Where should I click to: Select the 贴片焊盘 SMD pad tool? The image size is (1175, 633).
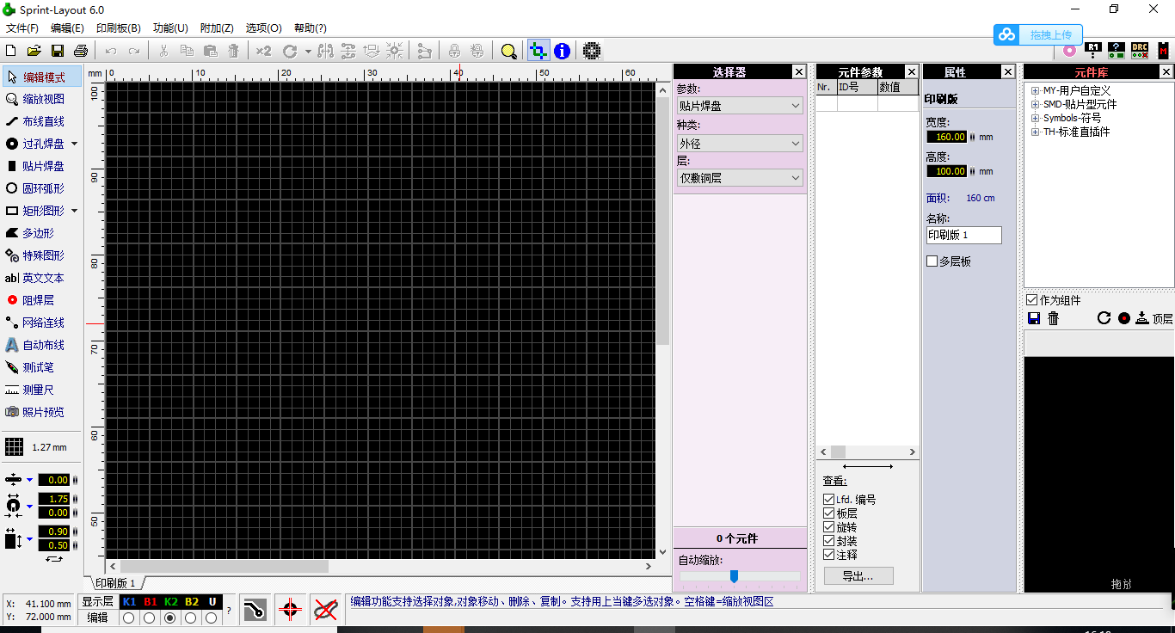click(x=42, y=166)
